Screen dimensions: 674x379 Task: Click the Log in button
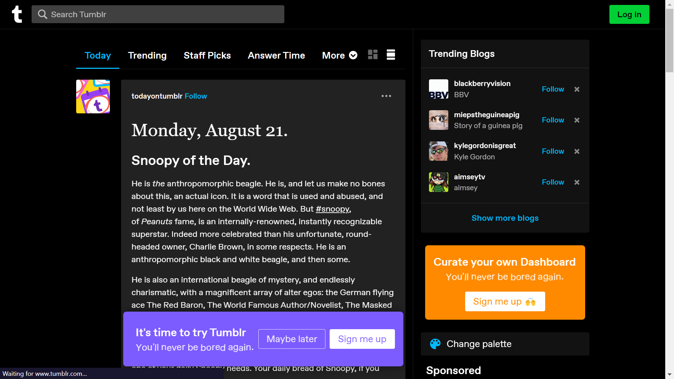(x=629, y=14)
